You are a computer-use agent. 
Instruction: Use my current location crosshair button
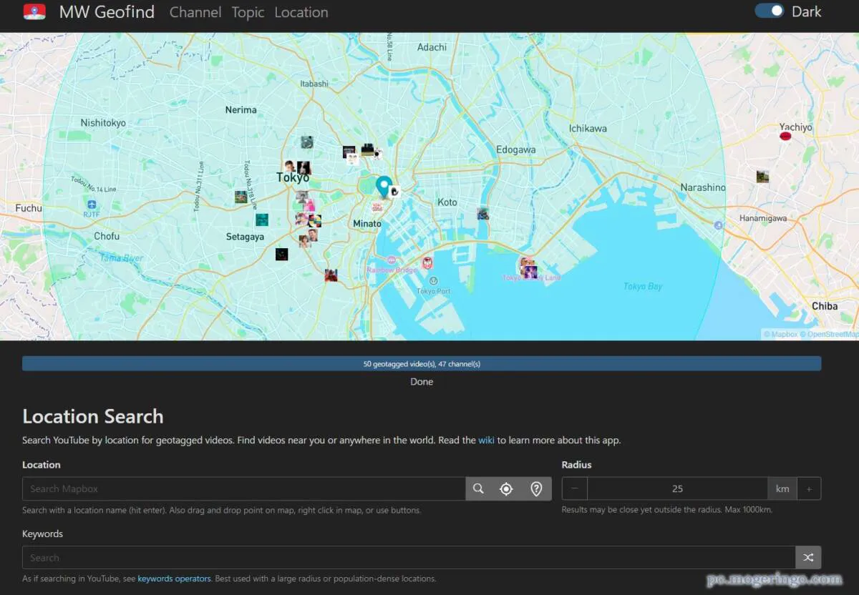(507, 488)
